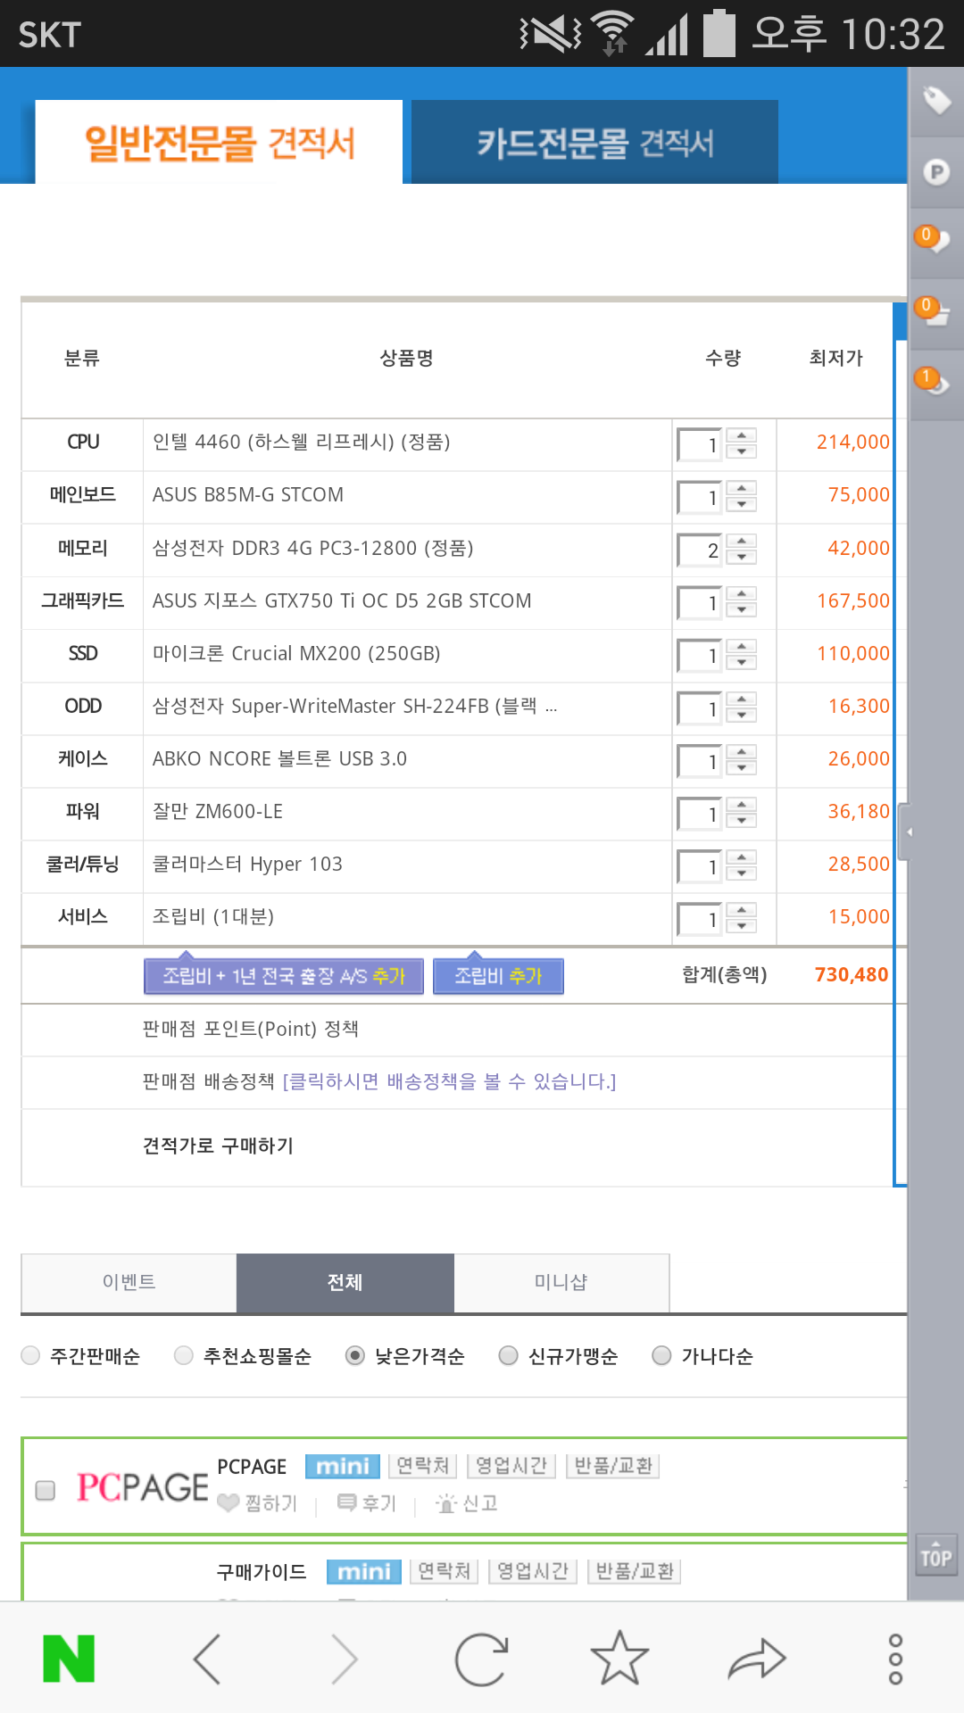Screen dimensions: 964x1713
Task: Decrease 메인보드 quantity with down arrow
Action: pyautogui.click(x=742, y=504)
